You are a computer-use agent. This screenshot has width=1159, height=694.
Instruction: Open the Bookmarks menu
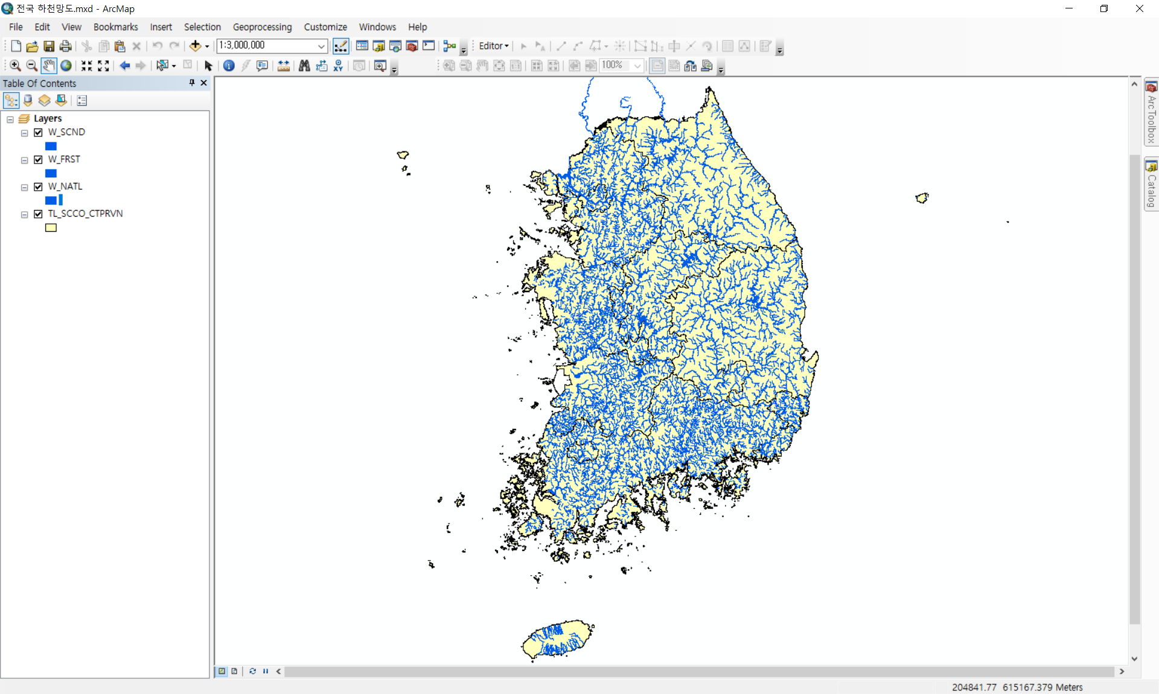tap(115, 27)
